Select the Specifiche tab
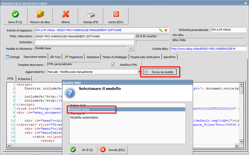The height and width of the screenshot is (155, 249). [x=169, y=57]
